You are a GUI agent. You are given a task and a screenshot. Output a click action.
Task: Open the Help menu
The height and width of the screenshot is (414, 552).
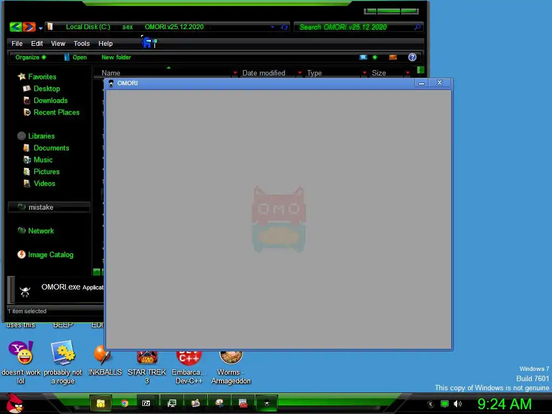(105, 43)
